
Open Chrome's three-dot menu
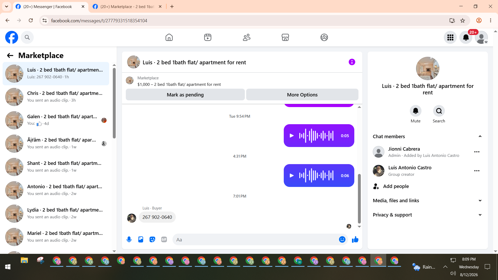pos(490,20)
